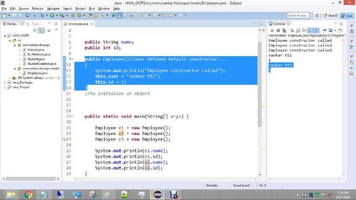Switch to the Type Hierarchy tab

coord(34,24)
